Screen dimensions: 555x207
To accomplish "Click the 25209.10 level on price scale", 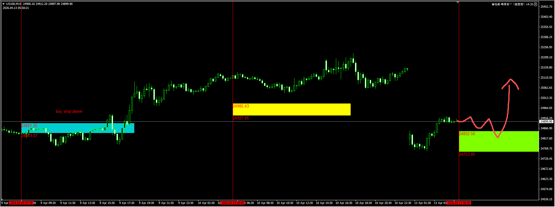I will (x=546, y=57).
